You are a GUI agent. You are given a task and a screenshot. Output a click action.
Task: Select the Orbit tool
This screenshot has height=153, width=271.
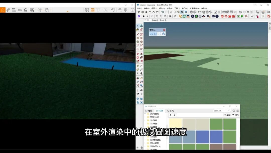[138, 78]
